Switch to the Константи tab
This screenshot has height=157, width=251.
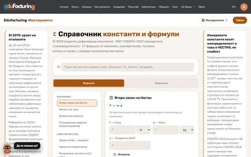pyautogui.click(x=161, y=83)
